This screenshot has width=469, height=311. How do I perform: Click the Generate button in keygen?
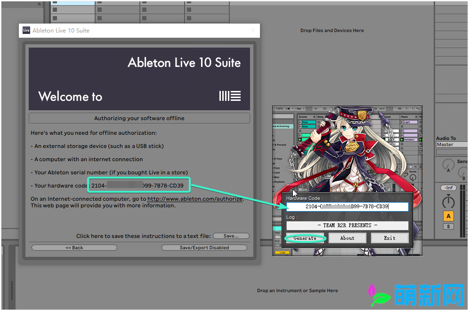point(305,238)
